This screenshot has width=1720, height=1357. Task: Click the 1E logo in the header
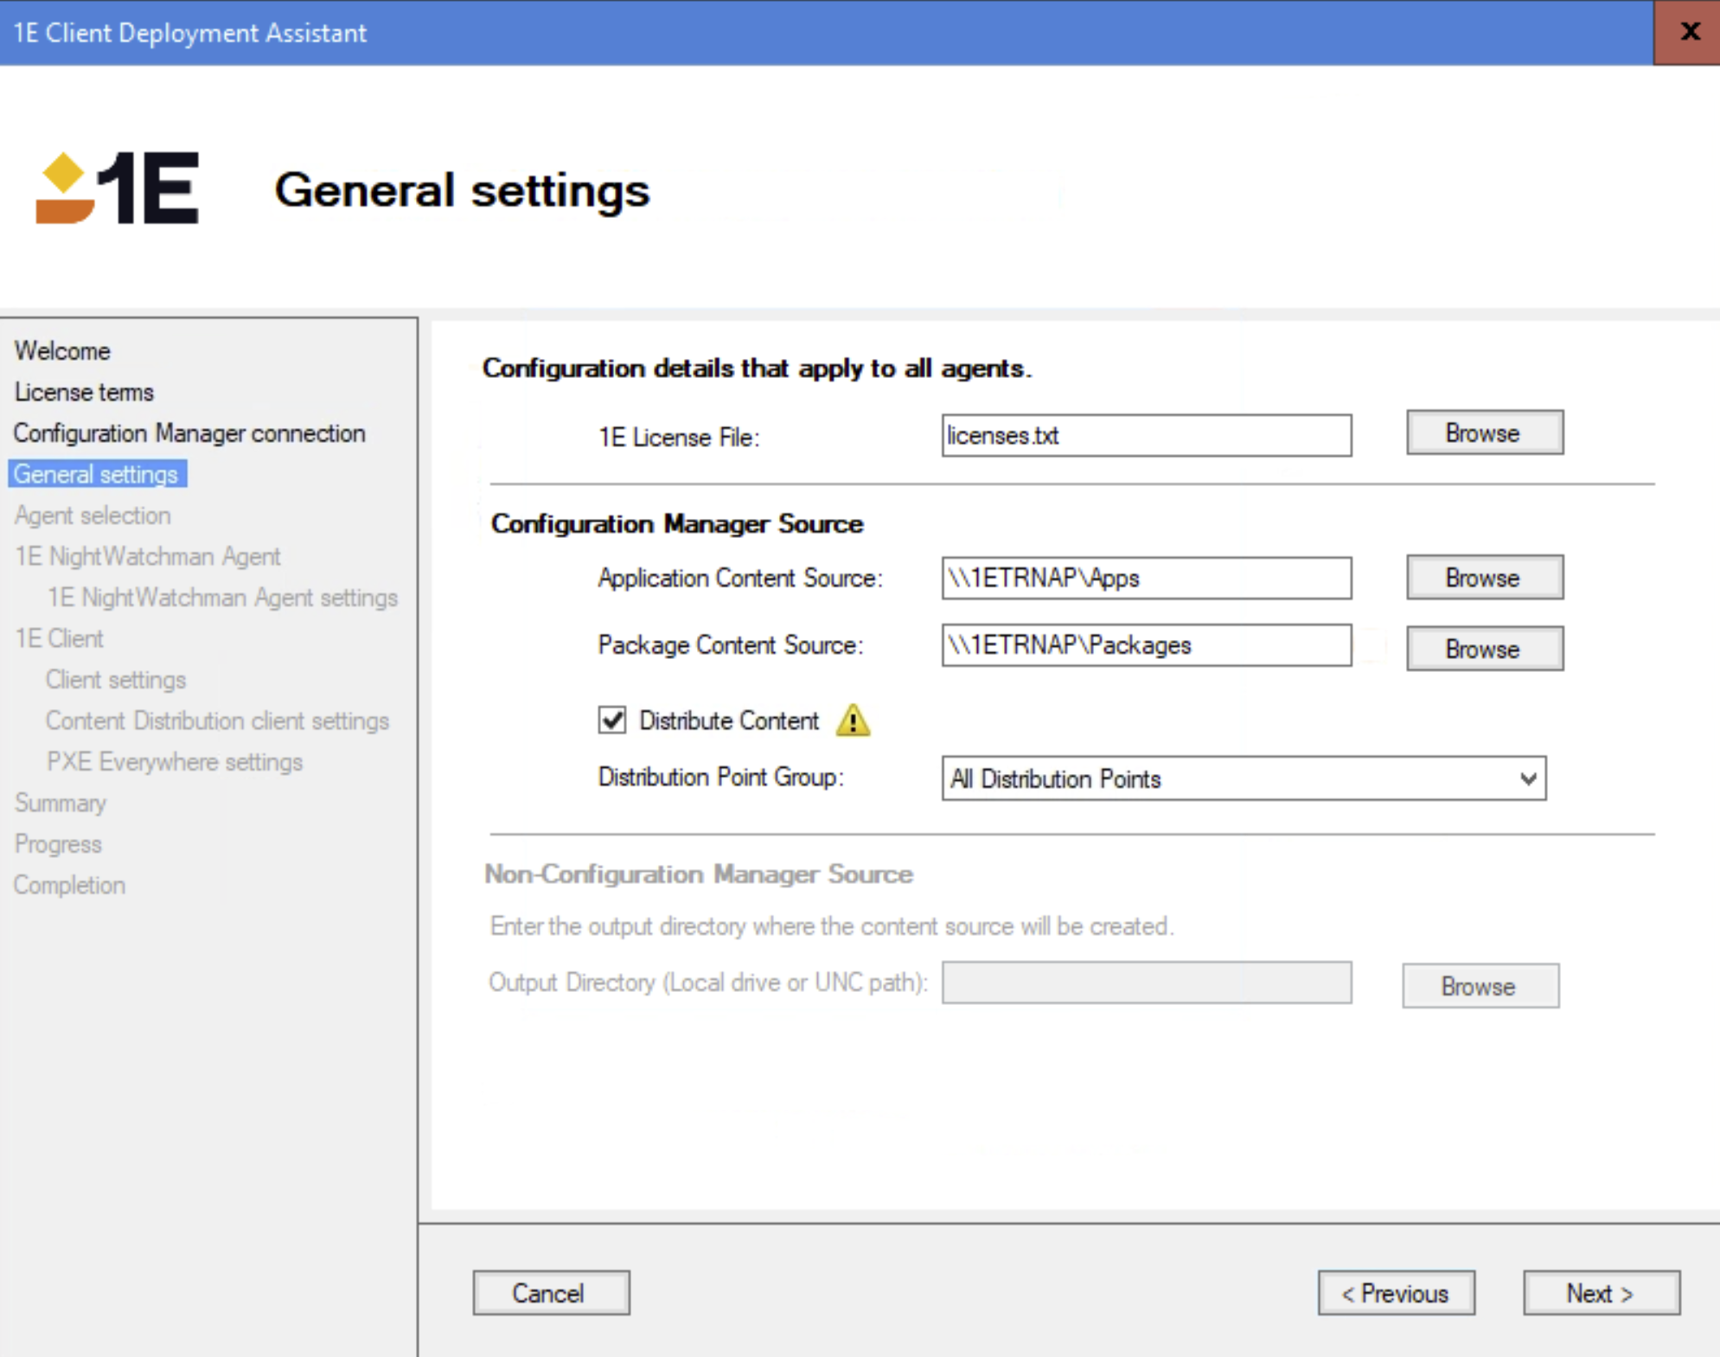118,189
